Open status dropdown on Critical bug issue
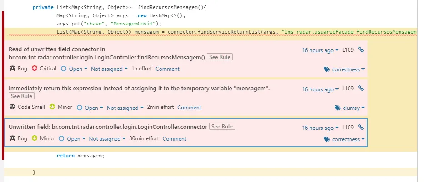 pos(73,69)
